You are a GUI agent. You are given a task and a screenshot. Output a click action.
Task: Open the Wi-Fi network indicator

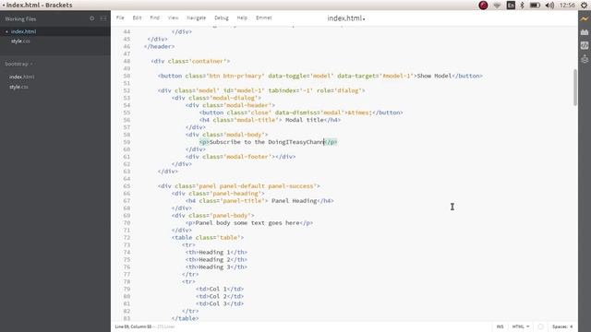point(497,6)
